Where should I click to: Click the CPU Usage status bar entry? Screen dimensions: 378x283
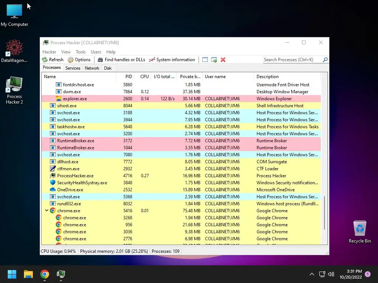tap(58, 251)
